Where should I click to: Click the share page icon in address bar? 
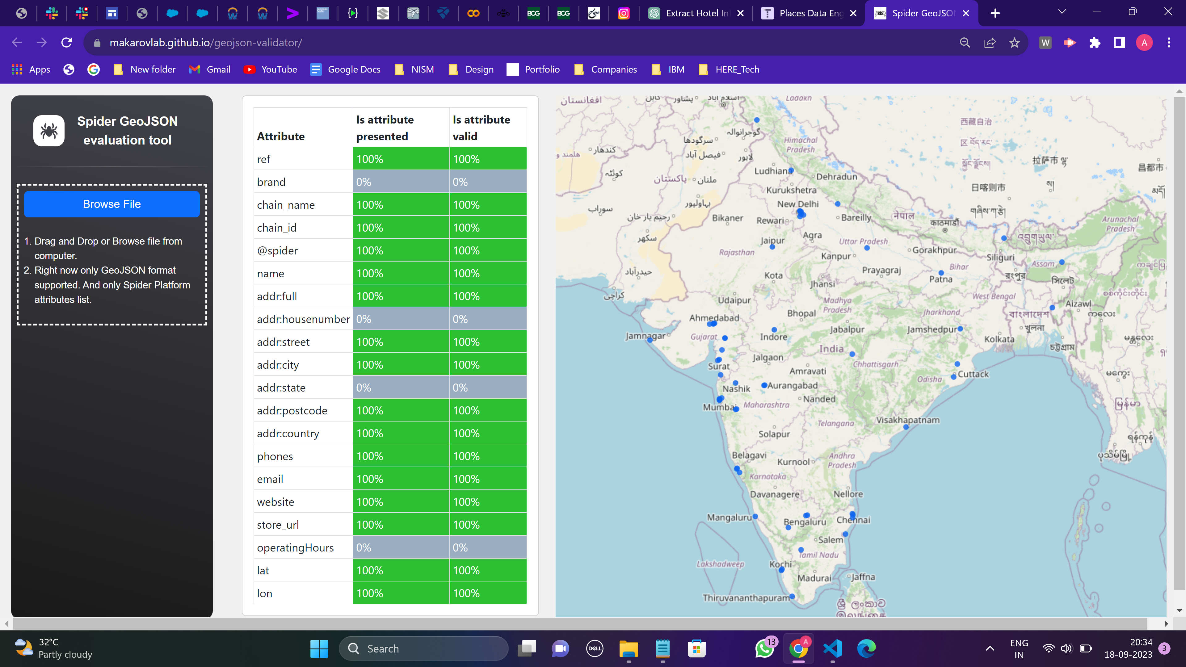pyautogui.click(x=990, y=43)
